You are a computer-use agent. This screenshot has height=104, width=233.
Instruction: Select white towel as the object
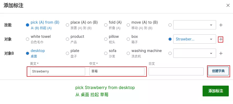coord(28,39)
